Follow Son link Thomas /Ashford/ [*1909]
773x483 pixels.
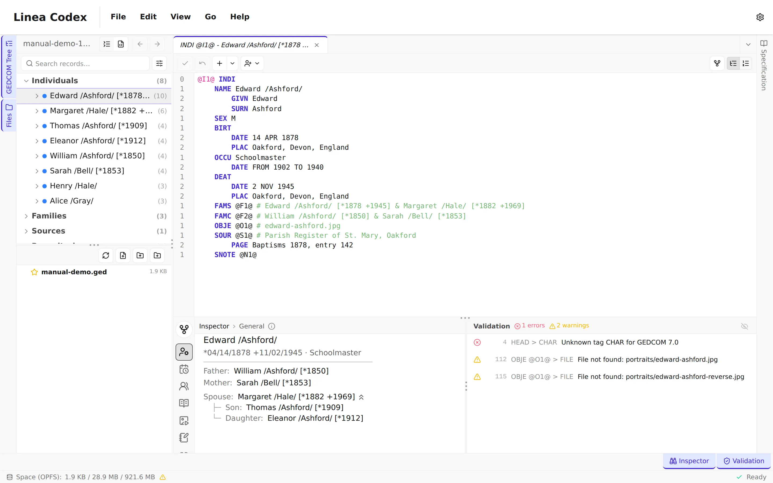(x=295, y=408)
